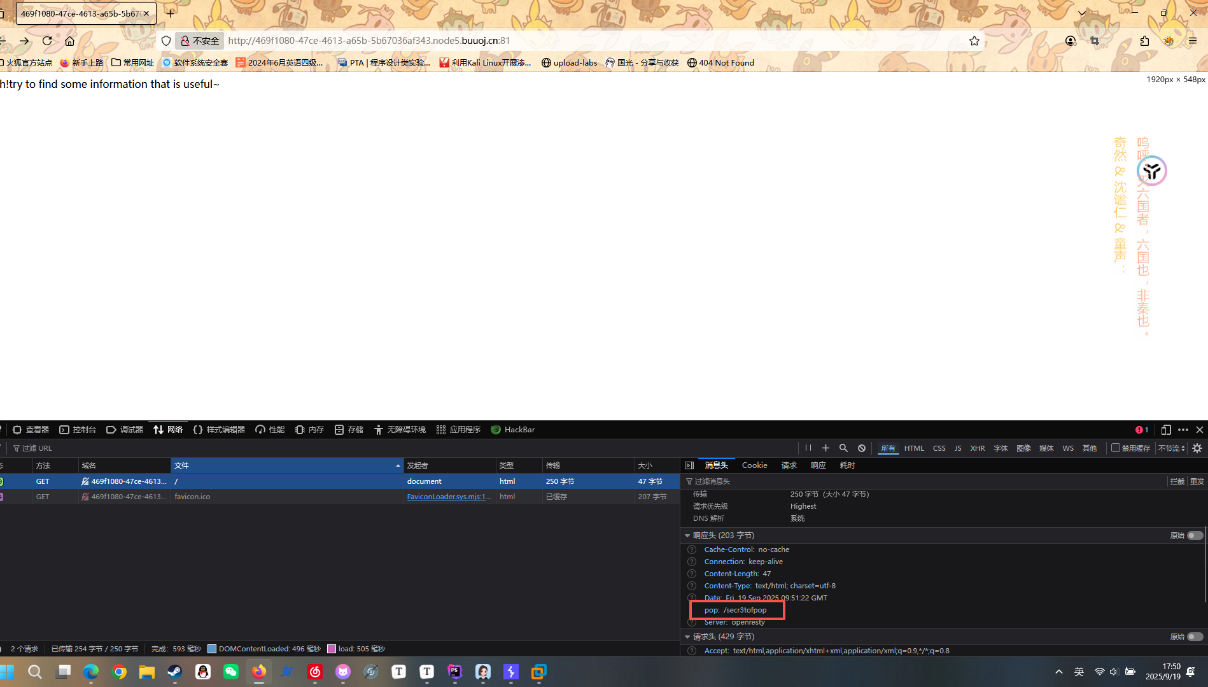Toggle 原始 switch for 响应头

pos(1195,535)
